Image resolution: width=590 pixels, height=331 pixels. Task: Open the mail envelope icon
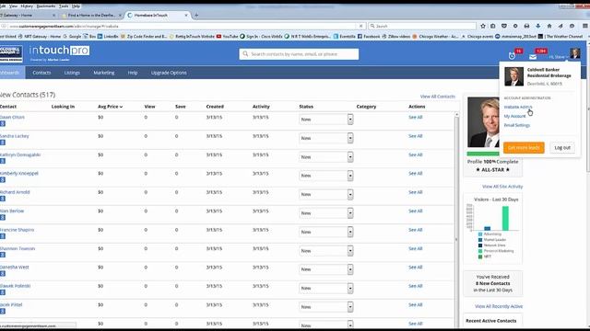click(533, 57)
